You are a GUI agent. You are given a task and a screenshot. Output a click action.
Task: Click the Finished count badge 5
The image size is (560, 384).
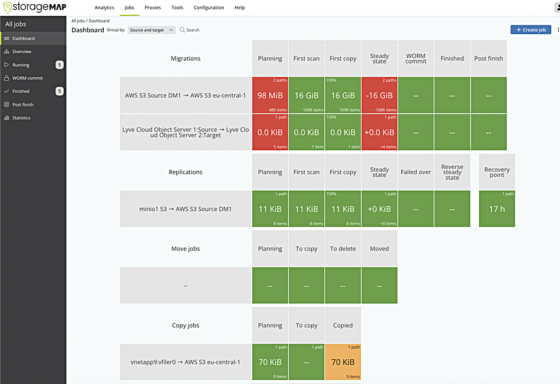60,91
